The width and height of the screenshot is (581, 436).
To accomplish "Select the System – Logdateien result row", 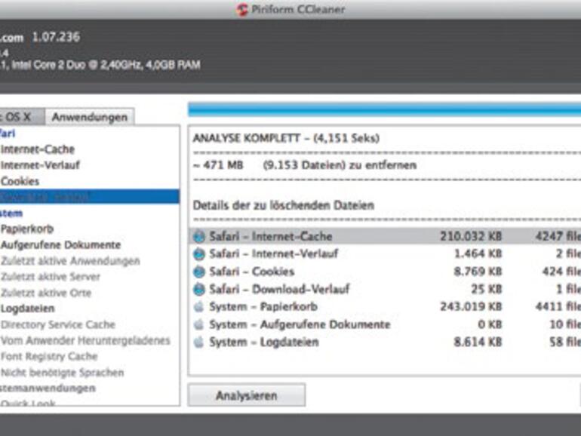I will click(385, 342).
